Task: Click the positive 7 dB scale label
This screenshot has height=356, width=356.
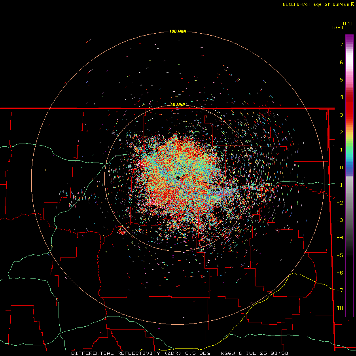Action: pos(341,44)
